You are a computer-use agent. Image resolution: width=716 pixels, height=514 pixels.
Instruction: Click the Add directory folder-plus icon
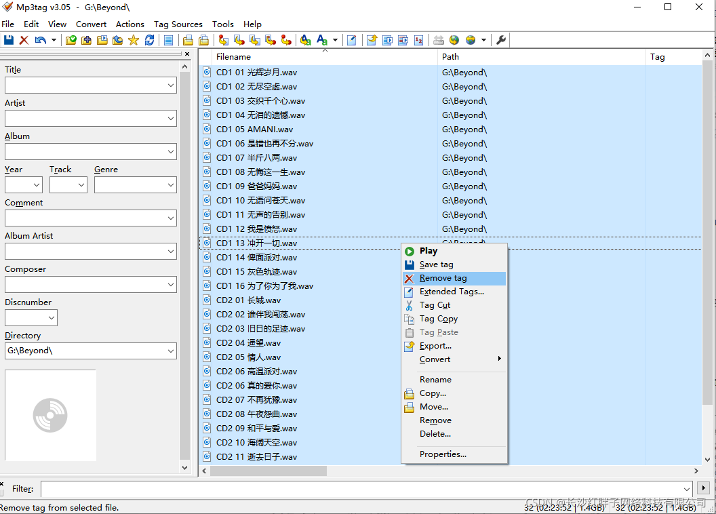tap(86, 40)
